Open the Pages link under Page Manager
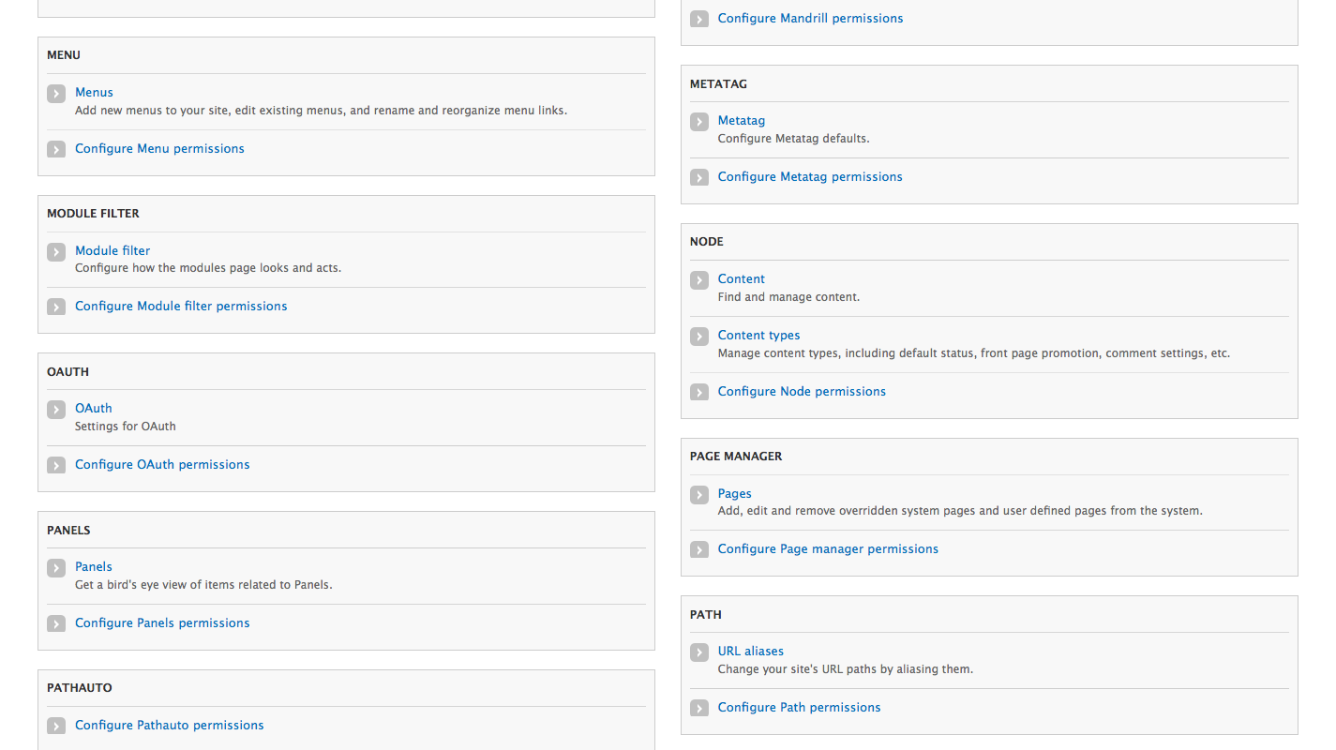The image size is (1336, 750). pos(735,493)
